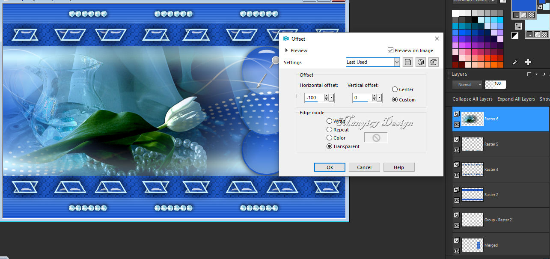
Task: Expand the Preview section in Offset
Action: (x=286, y=51)
